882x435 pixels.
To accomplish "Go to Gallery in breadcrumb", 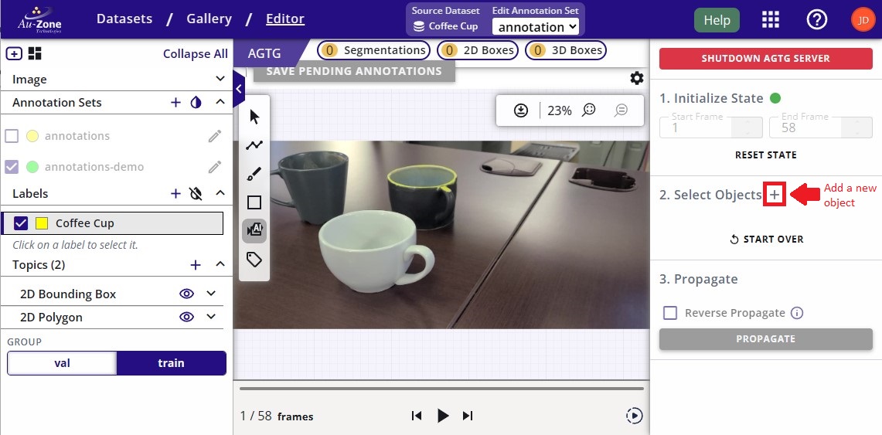I will [209, 19].
